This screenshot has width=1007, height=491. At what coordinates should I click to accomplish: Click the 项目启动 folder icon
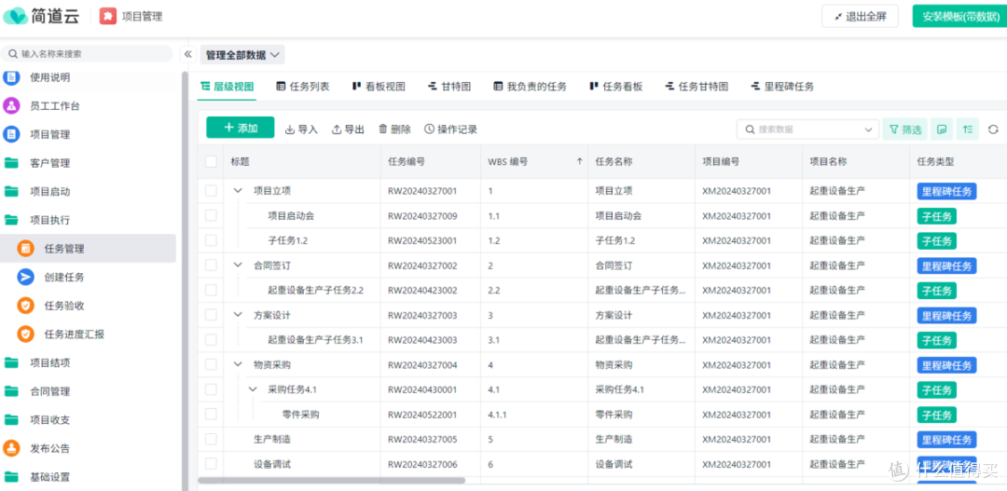(11, 191)
